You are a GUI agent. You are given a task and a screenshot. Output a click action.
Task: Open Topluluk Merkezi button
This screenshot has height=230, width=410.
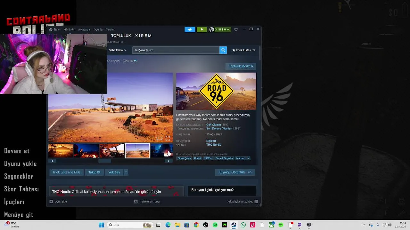click(241, 66)
